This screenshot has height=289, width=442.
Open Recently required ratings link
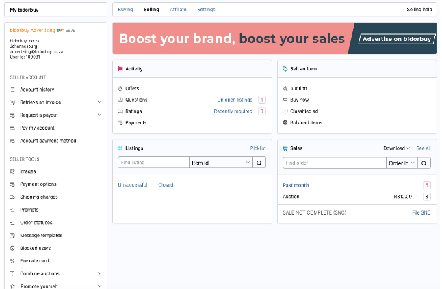[233, 111]
